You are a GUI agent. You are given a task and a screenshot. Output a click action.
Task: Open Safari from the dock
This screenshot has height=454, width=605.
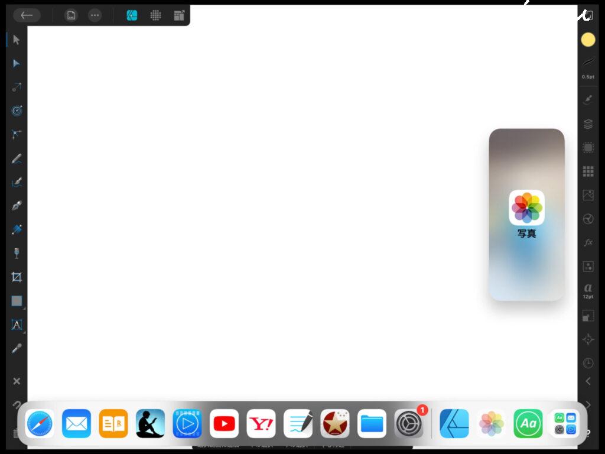click(x=40, y=424)
